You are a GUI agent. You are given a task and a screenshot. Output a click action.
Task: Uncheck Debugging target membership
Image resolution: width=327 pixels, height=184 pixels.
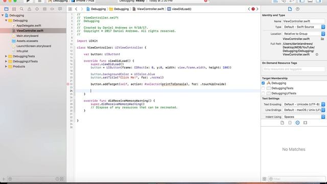point(263,83)
